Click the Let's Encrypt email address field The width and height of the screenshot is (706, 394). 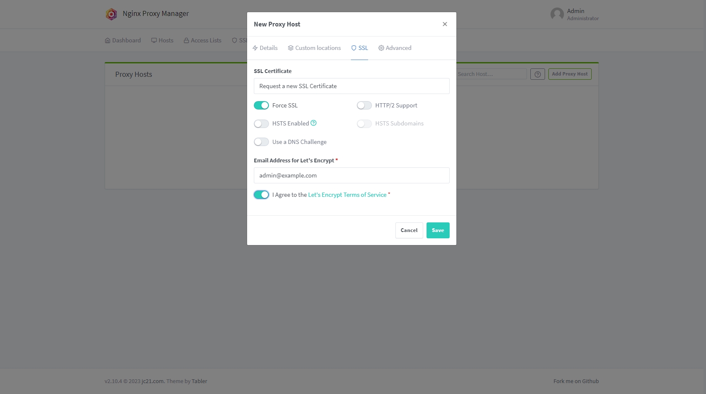(x=352, y=175)
